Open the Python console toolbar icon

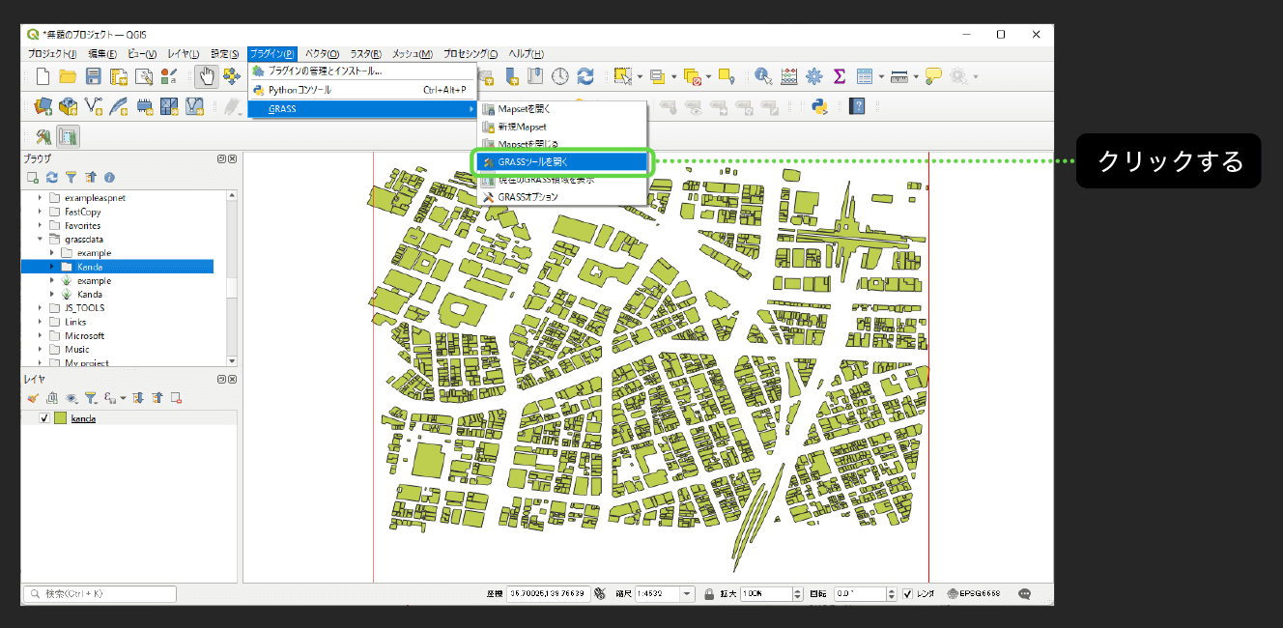818,106
